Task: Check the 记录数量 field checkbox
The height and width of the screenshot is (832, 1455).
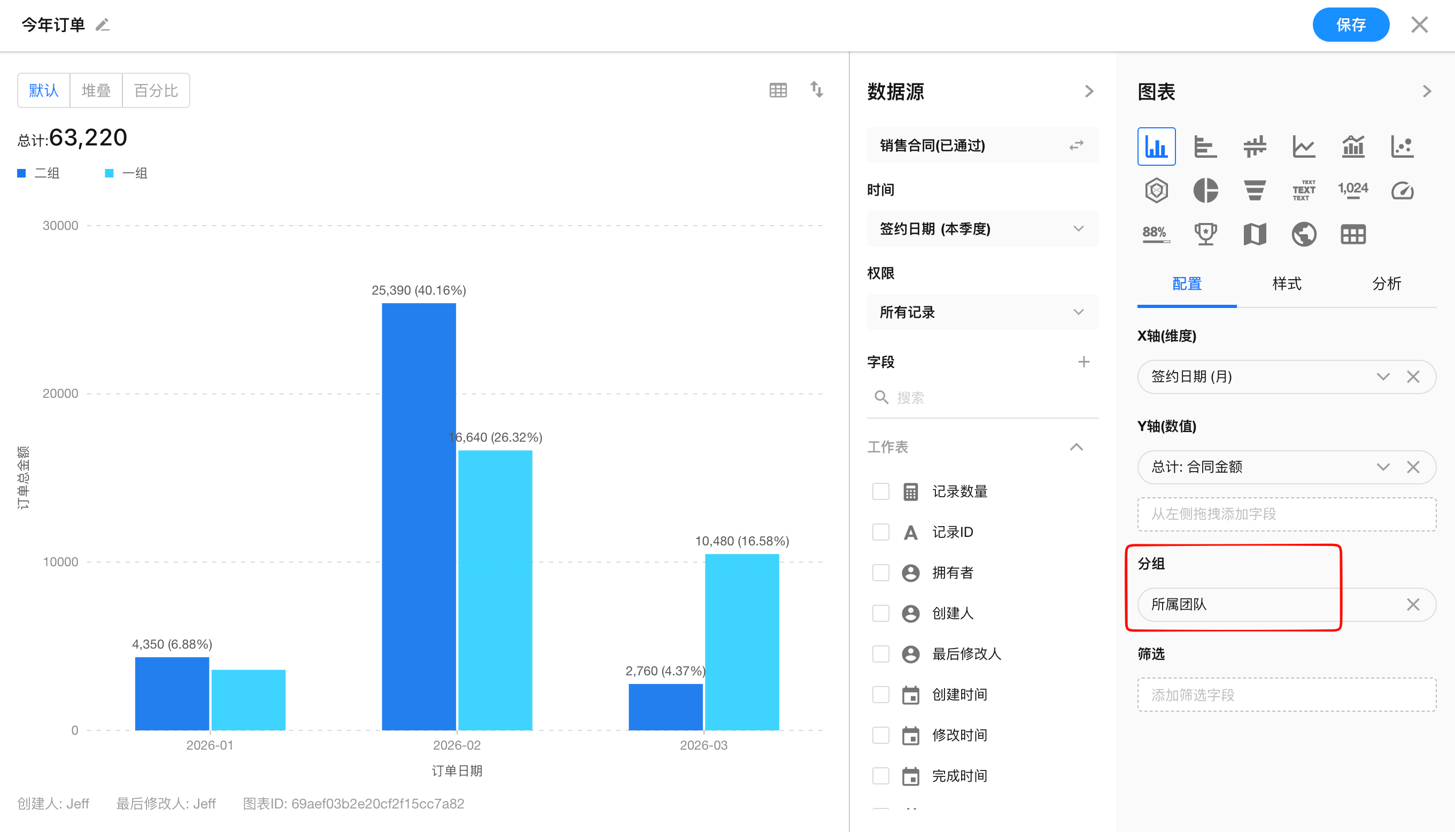Action: click(880, 491)
